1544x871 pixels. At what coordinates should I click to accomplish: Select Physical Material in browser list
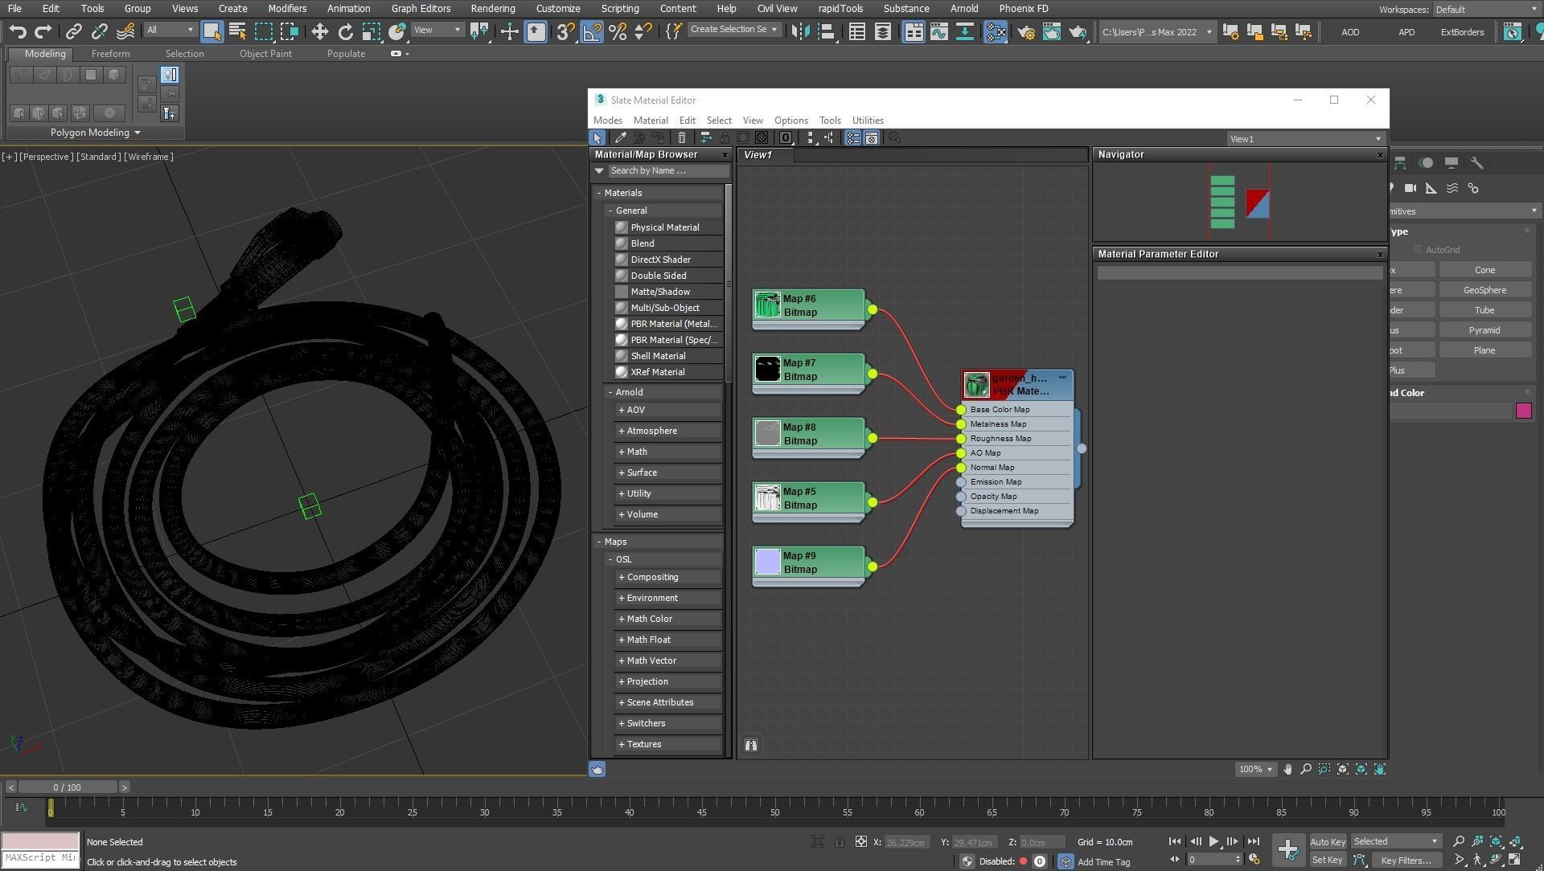(x=668, y=227)
